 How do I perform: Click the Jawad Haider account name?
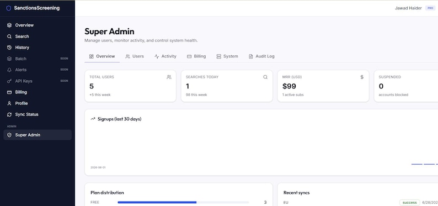tap(408, 8)
